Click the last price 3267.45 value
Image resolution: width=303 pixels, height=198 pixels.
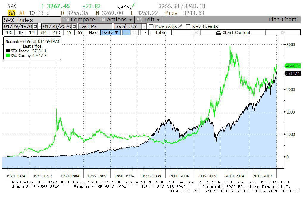pos(58,6)
